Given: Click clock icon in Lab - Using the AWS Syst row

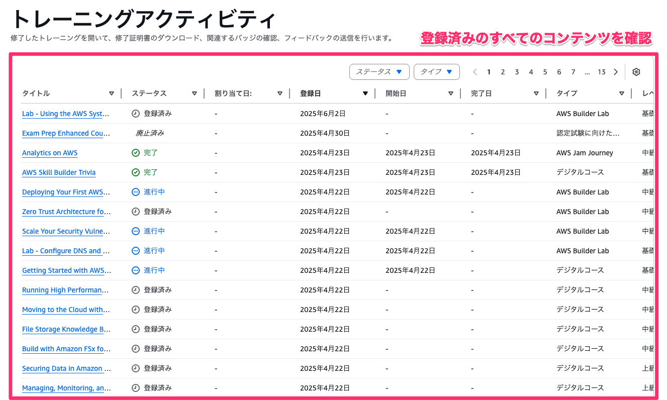Looking at the screenshot, I should [136, 114].
